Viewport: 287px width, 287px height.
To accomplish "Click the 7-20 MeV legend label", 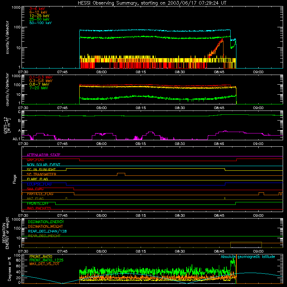I will coord(39,88).
